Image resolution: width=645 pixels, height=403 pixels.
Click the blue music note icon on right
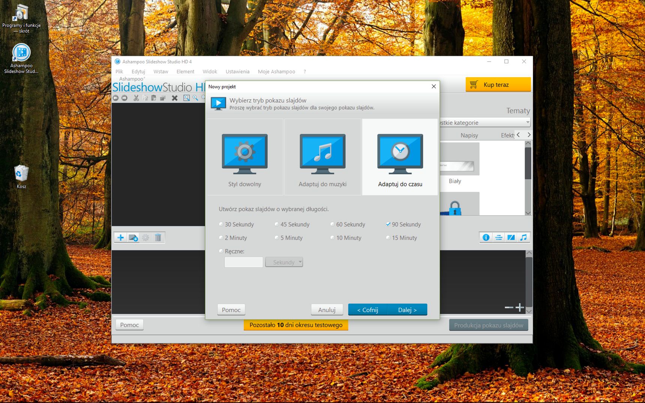523,237
